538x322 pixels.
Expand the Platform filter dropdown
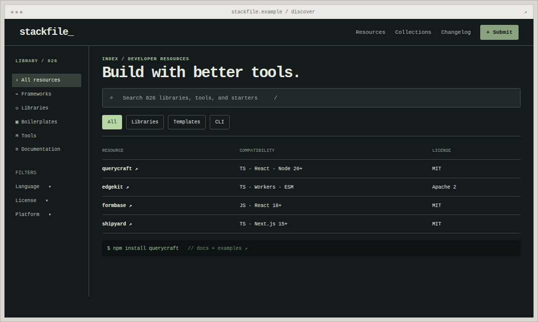(x=33, y=215)
